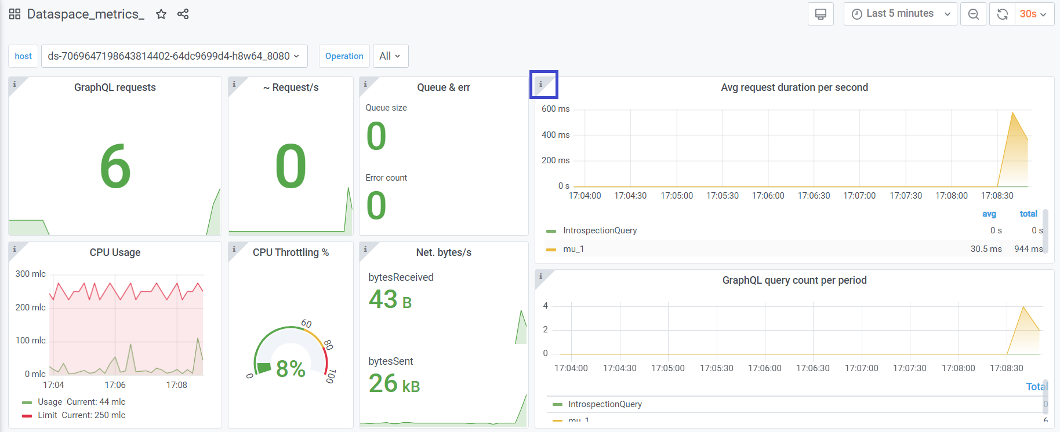Click the zoom out time range icon

coord(974,14)
